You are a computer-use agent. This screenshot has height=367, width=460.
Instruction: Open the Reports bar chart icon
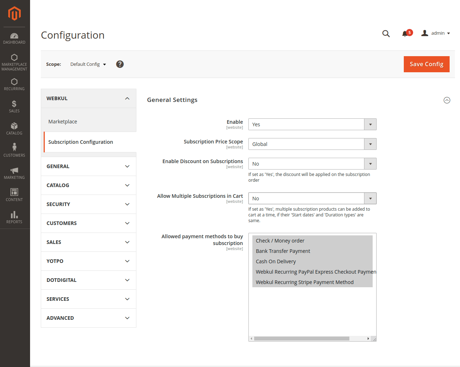click(x=14, y=214)
